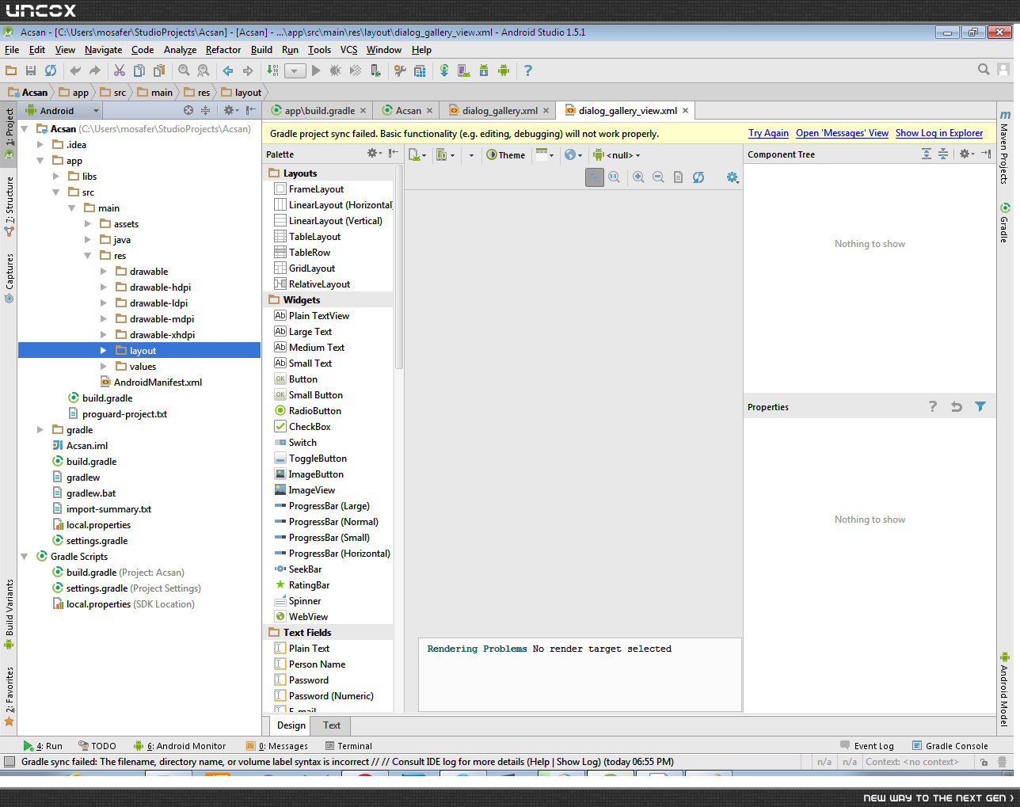Collapse the res folder in project tree
This screenshot has width=1020, height=807.
pos(88,255)
